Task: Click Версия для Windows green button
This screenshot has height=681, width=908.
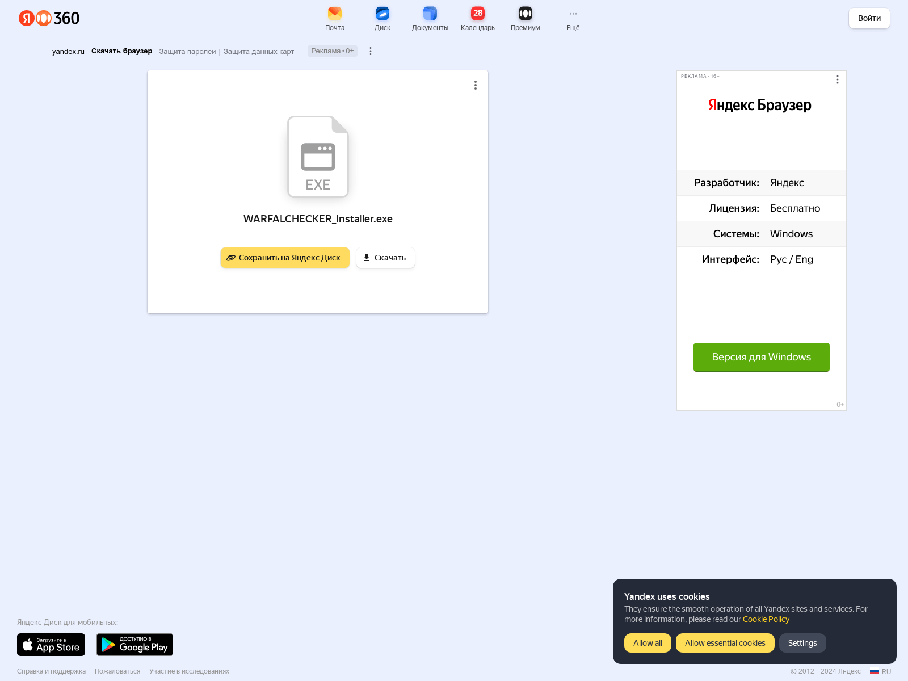Action: 762,357
